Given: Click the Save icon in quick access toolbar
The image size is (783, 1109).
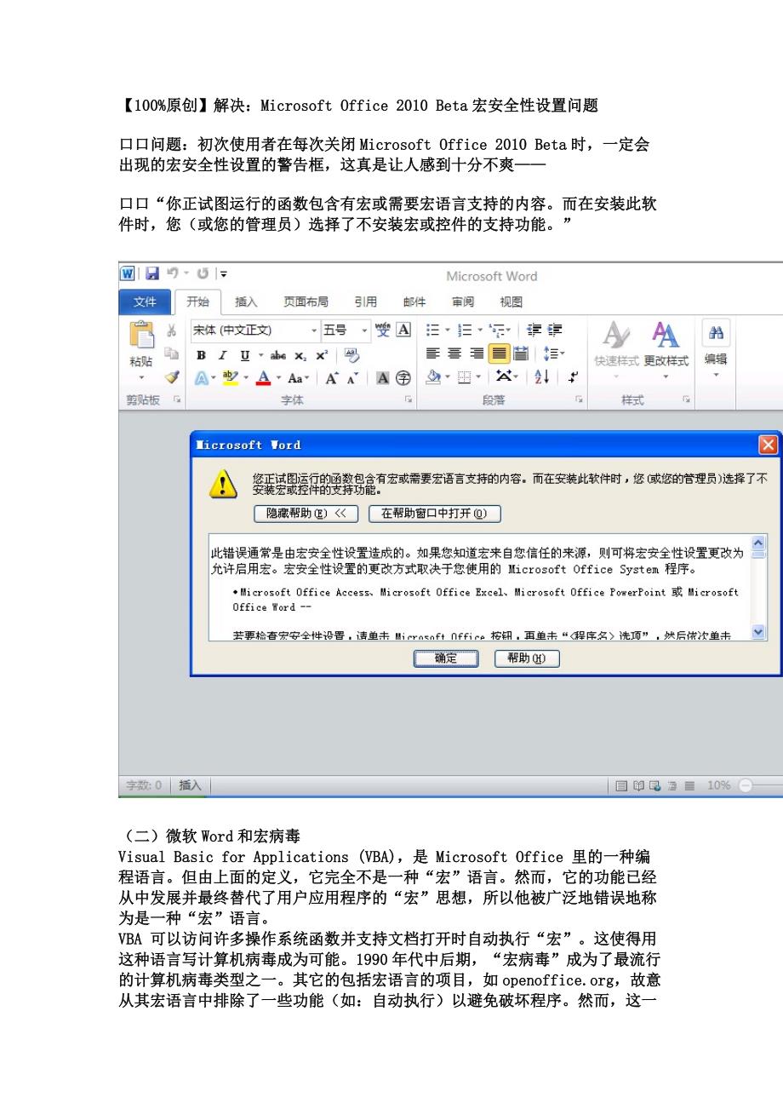Looking at the screenshot, I should (x=151, y=274).
